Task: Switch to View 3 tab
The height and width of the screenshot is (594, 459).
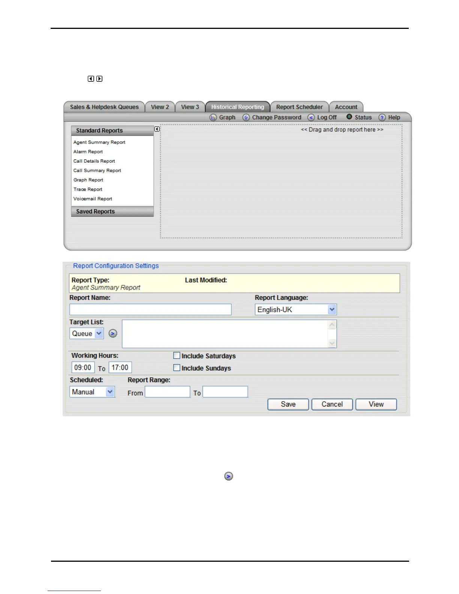Action: tap(190, 107)
